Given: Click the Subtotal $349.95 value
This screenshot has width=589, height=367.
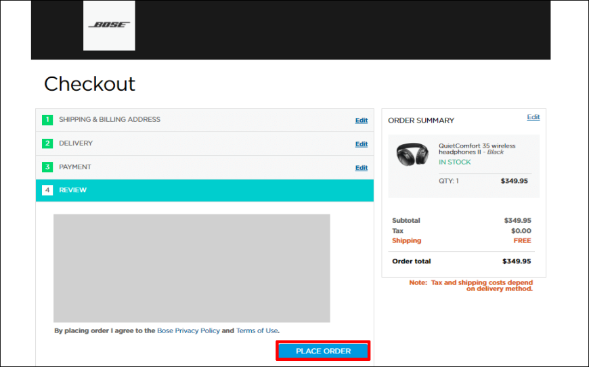Looking at the screenshot, I should coord(518,220).
